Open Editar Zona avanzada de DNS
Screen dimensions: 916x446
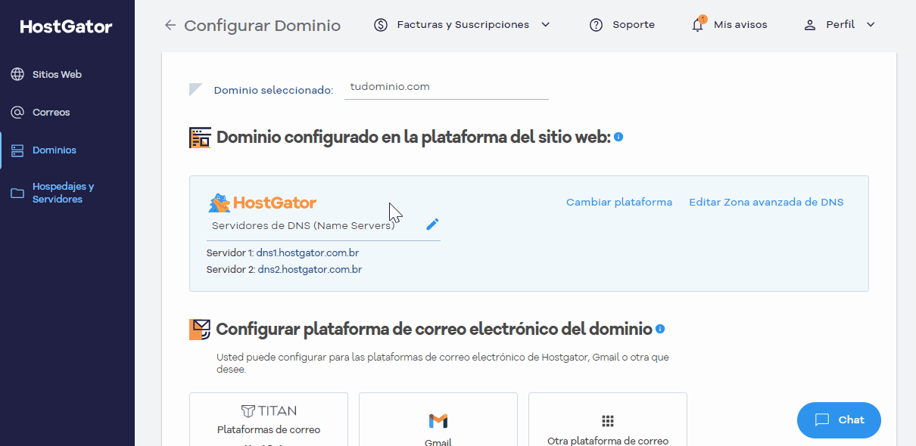(x=766, y=202)
